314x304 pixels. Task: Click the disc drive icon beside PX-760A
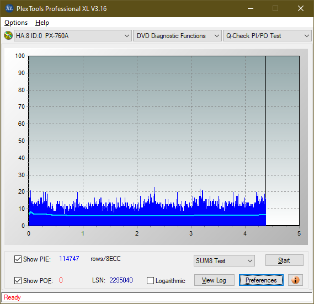(8, 36)
